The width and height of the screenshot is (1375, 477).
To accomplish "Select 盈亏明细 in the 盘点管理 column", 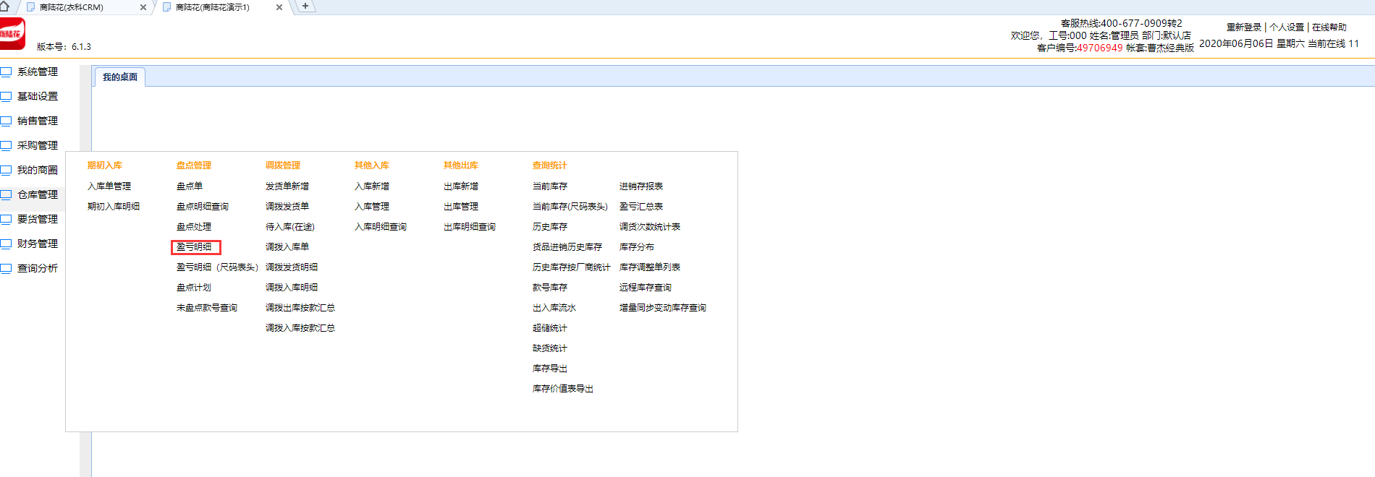I will 194,247.
